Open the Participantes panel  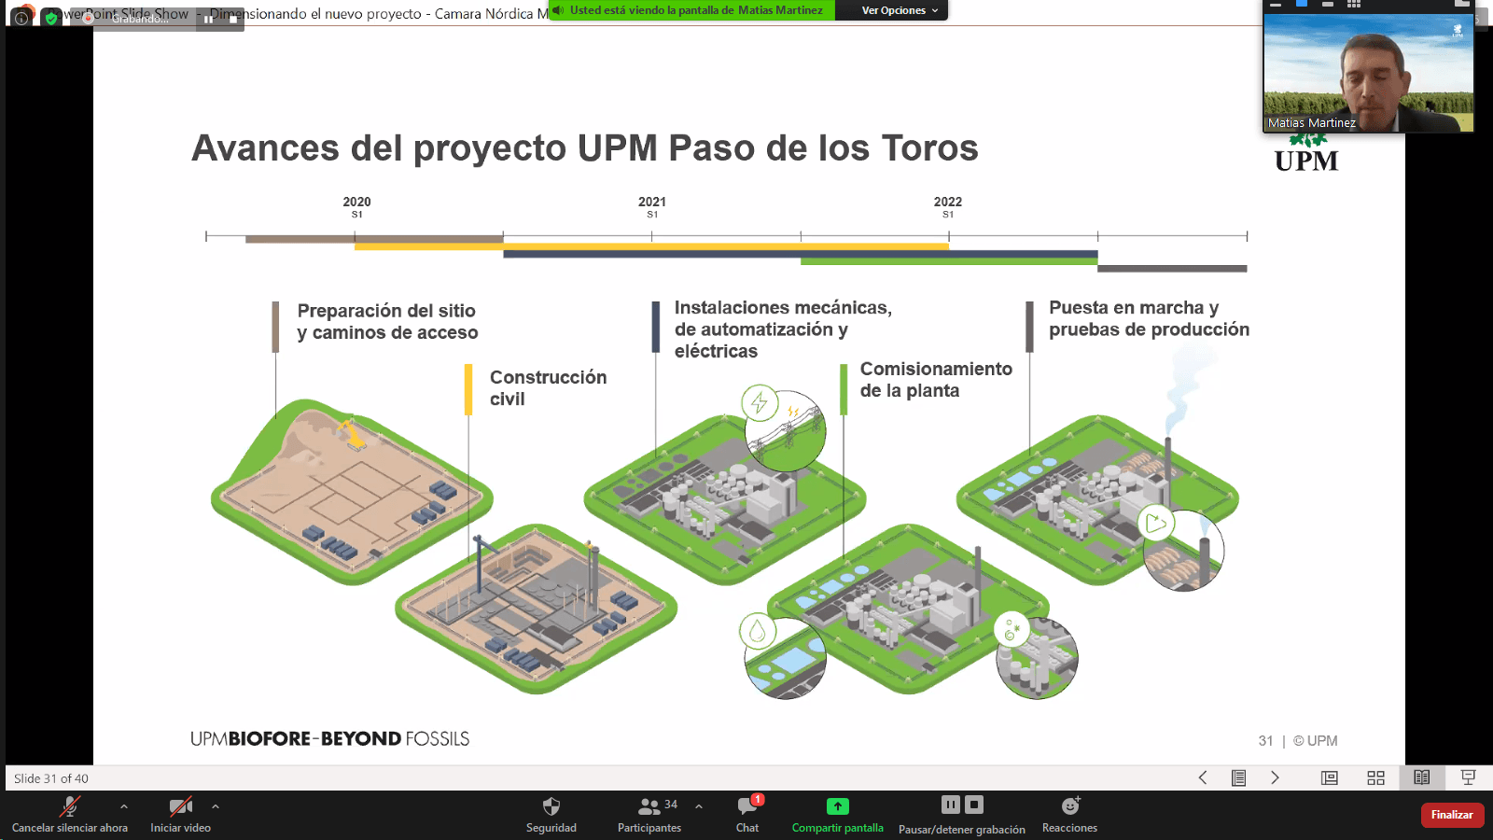[x=649, y=814]
